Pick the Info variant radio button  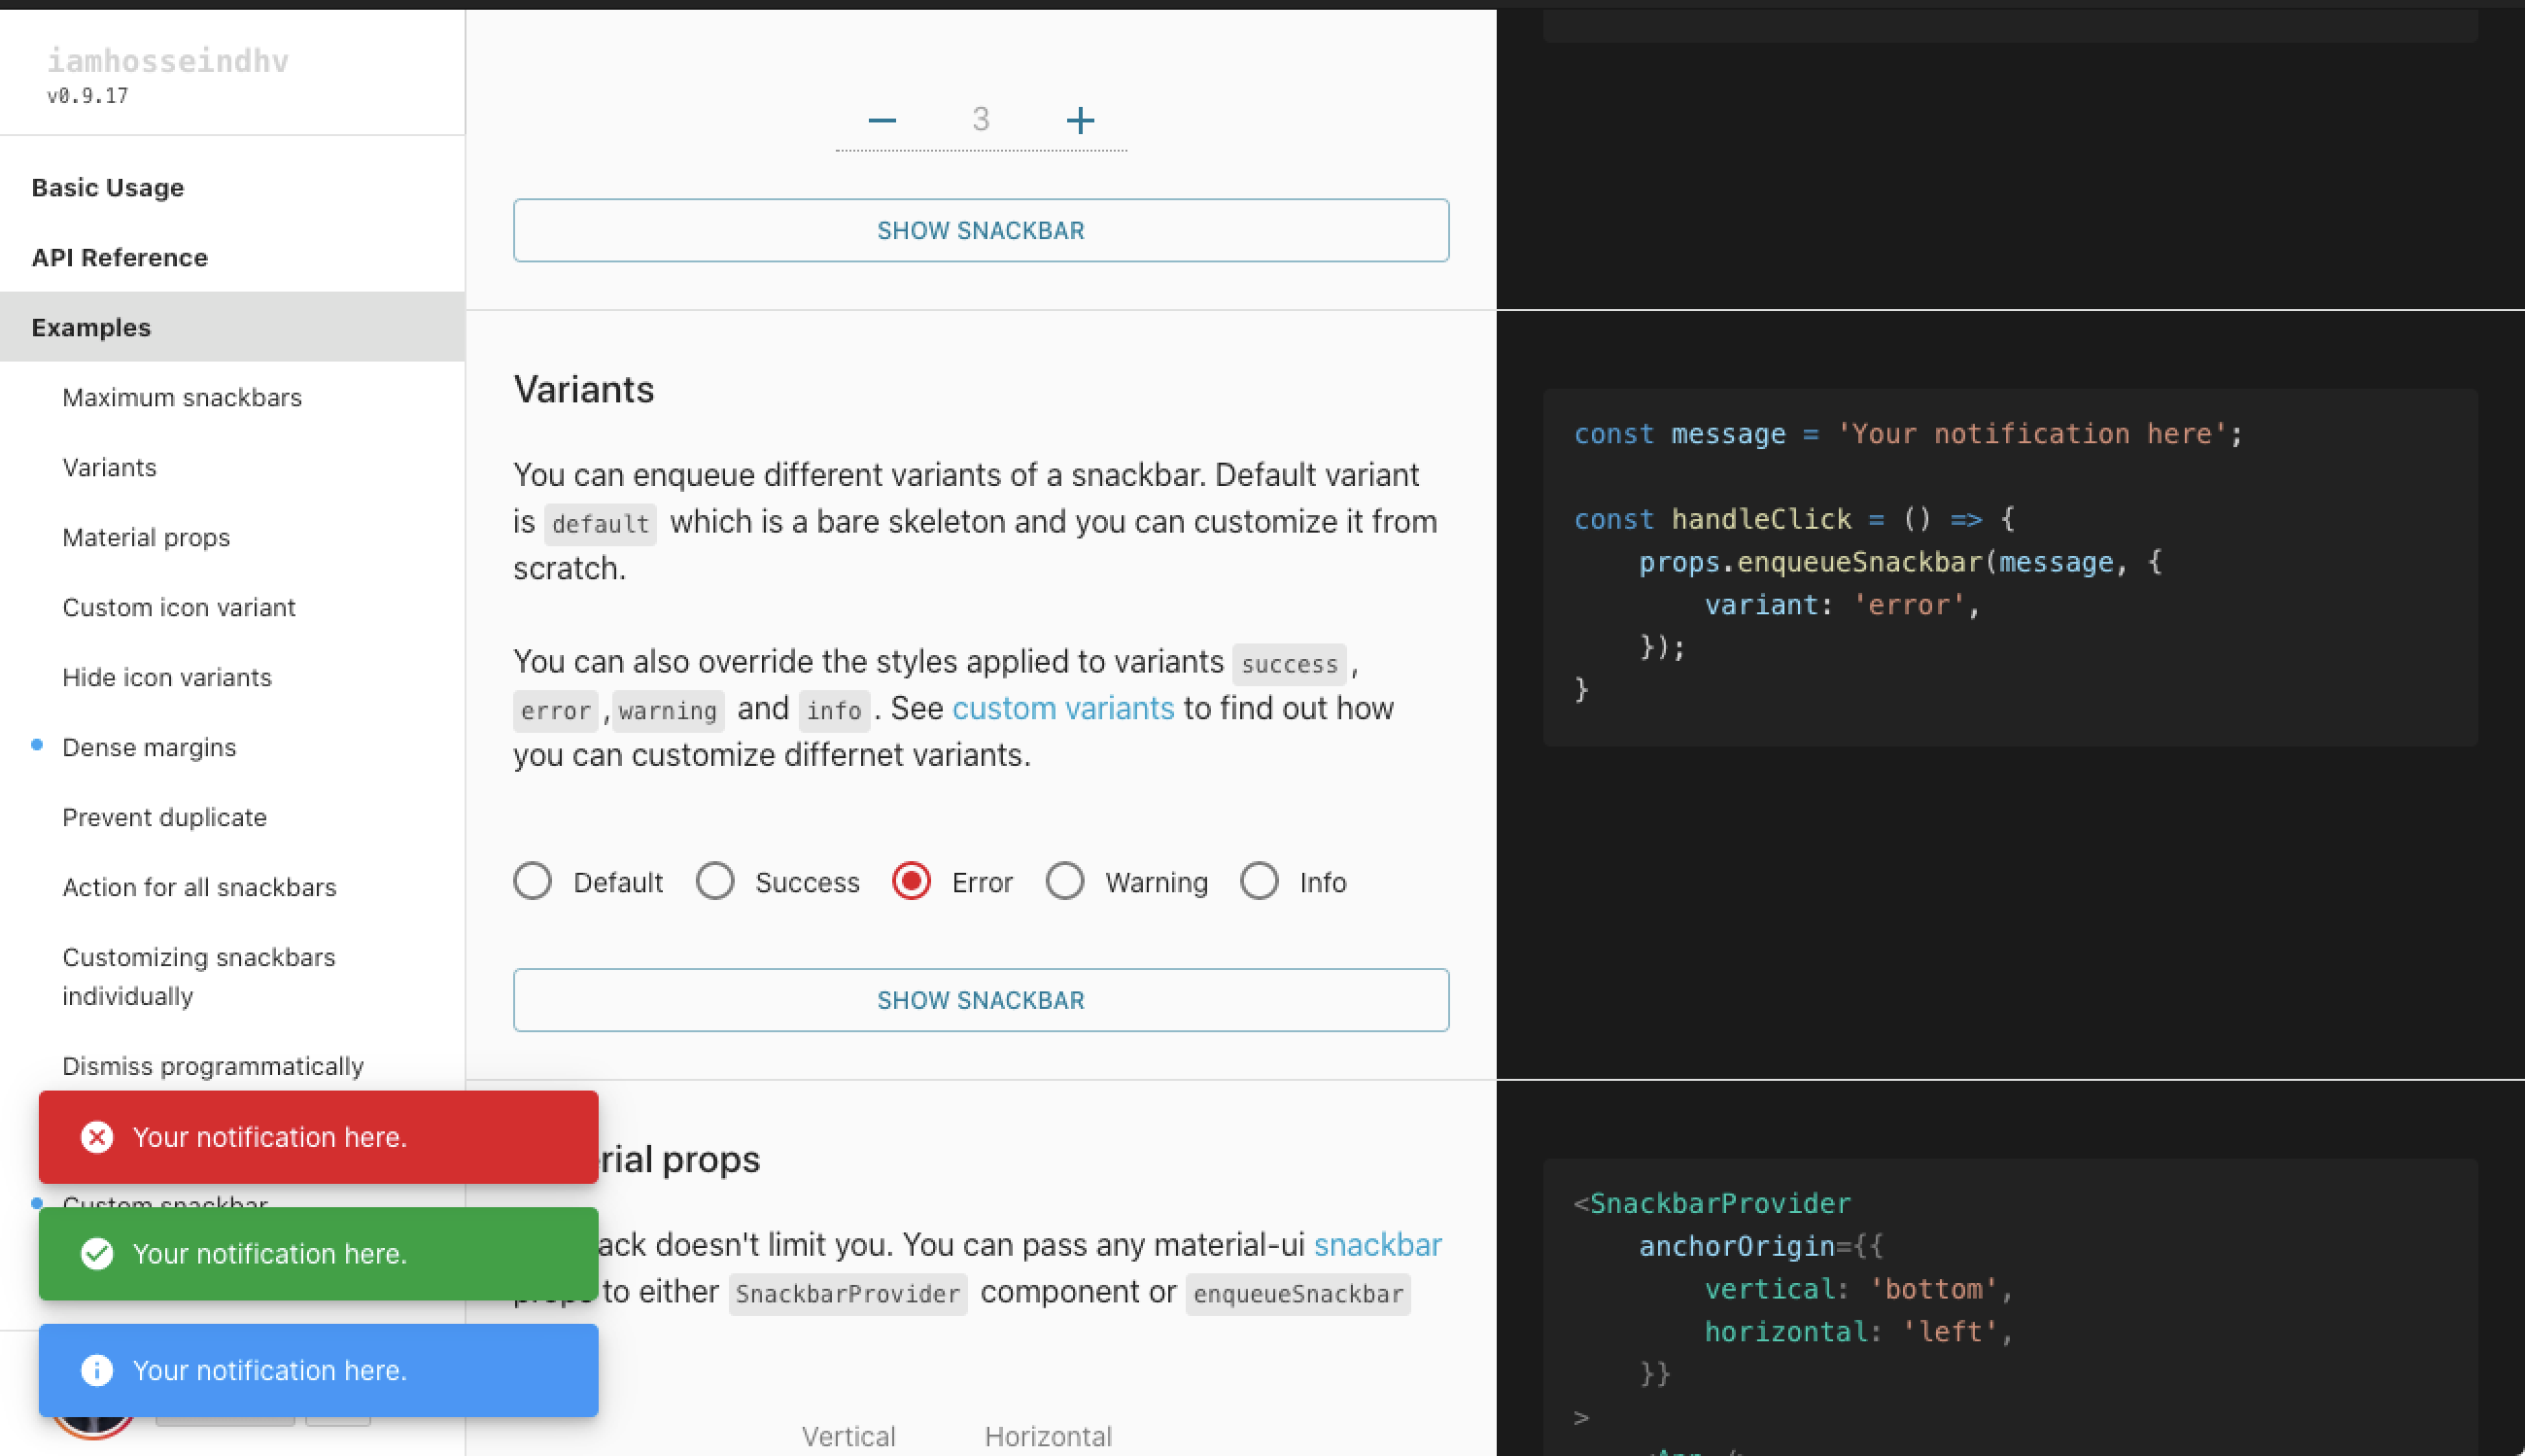(1259, 881)
